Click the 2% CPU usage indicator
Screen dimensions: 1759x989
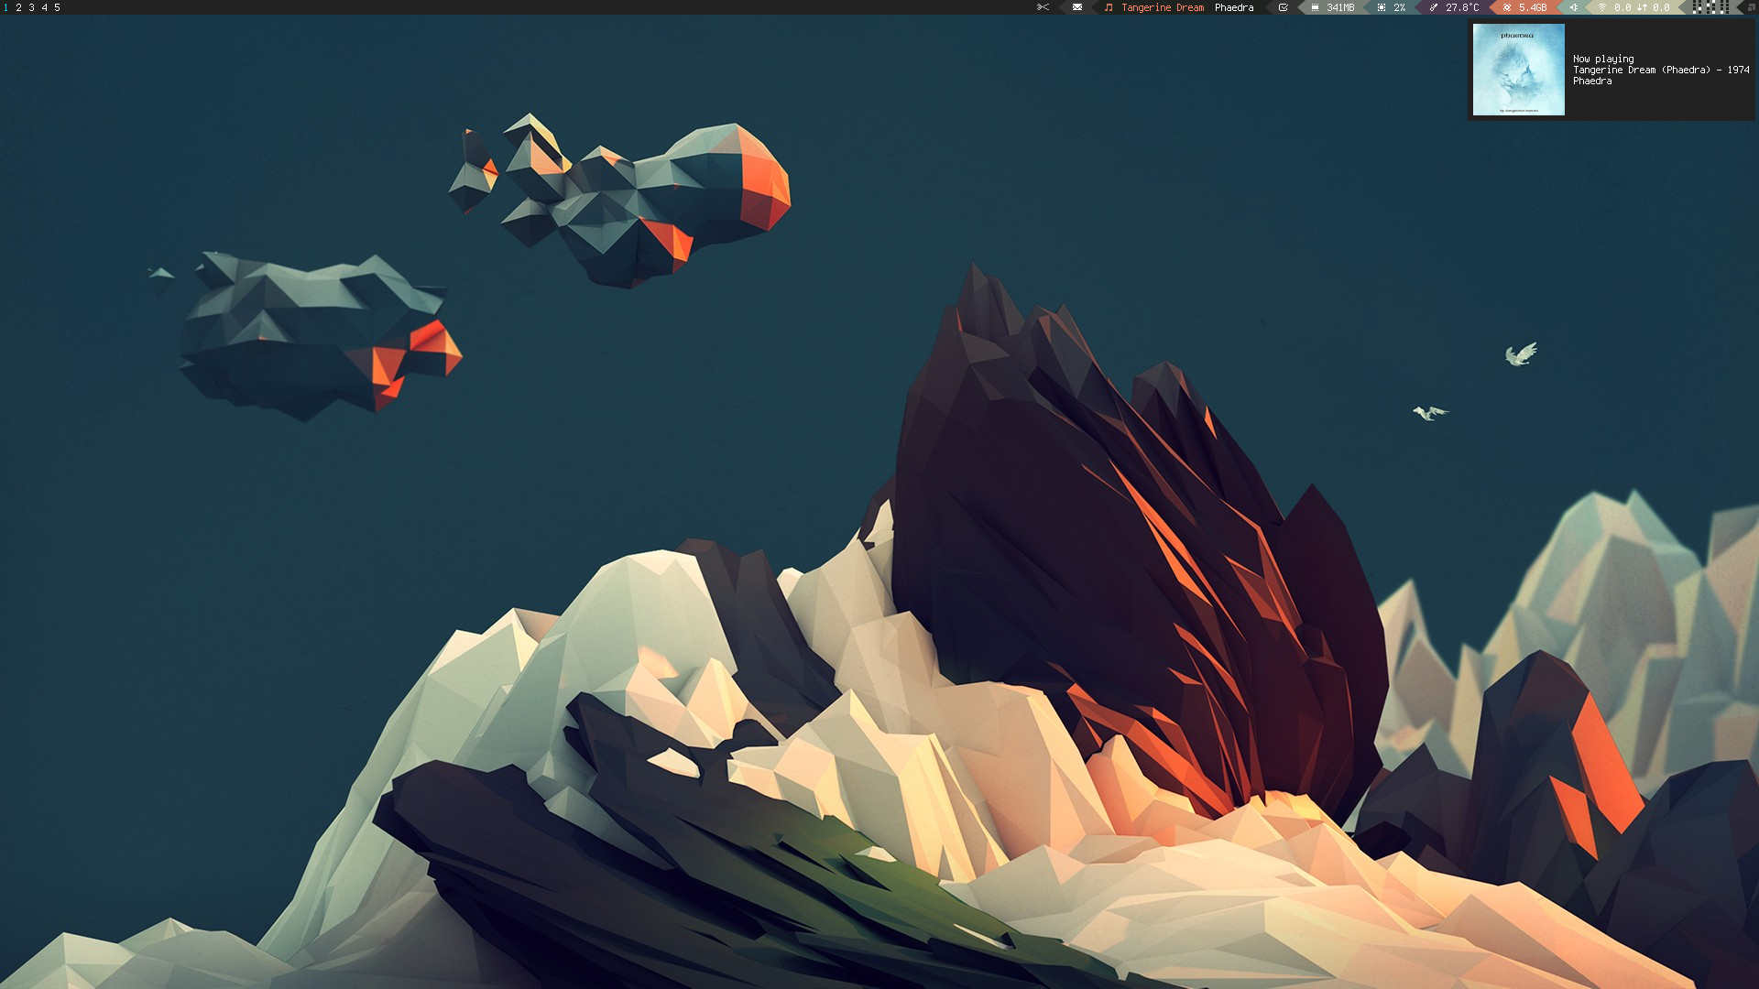(x=1392, y=7)
